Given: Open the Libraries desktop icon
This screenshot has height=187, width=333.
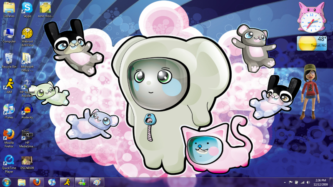Looking at the screenshot, I should (9, 10).
